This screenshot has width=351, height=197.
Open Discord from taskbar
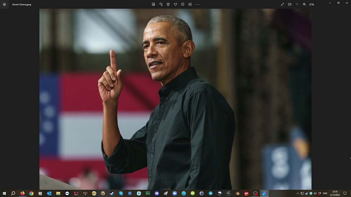click(157, 193)
